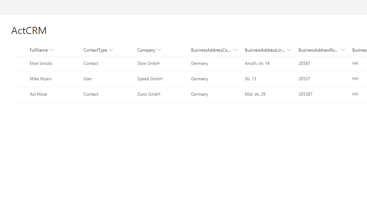Open the ContactType column dropdown arrow
367x201 pixels.
coord(111,50)
